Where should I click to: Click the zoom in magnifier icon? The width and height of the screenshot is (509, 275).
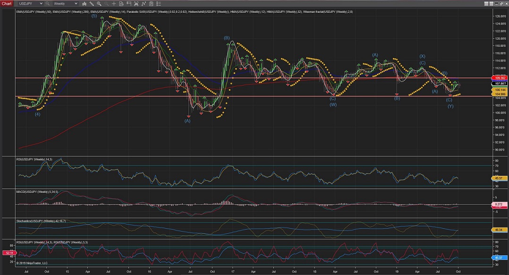click(x=99, y=3)
